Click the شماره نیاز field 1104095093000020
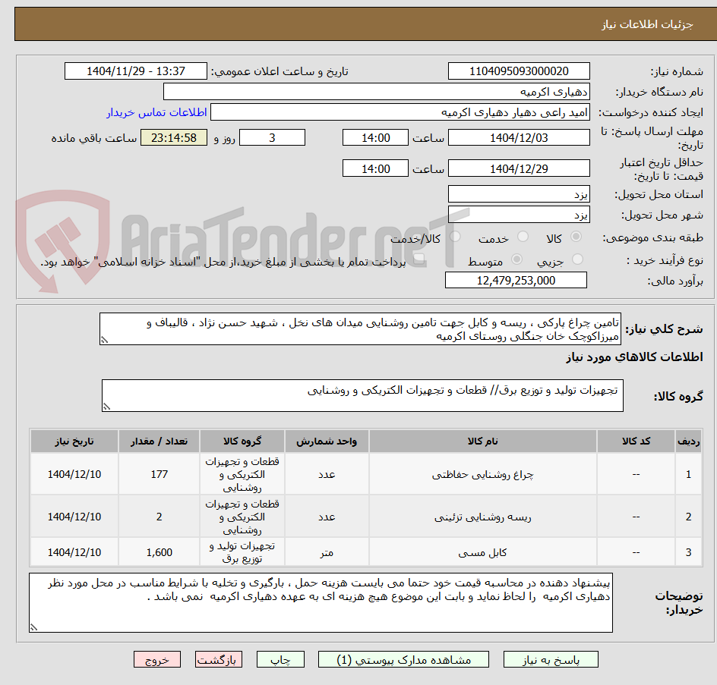This screenshot has width=717, height=685. tap(519, 71)
